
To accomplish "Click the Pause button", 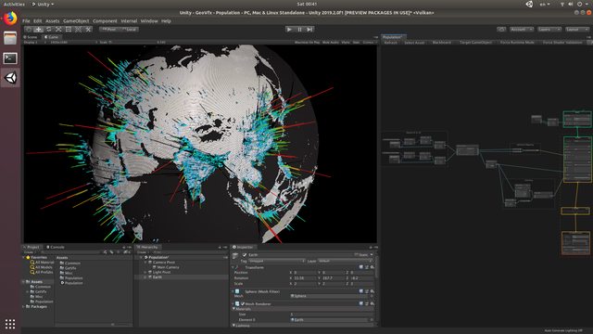I will click(299, 29).
